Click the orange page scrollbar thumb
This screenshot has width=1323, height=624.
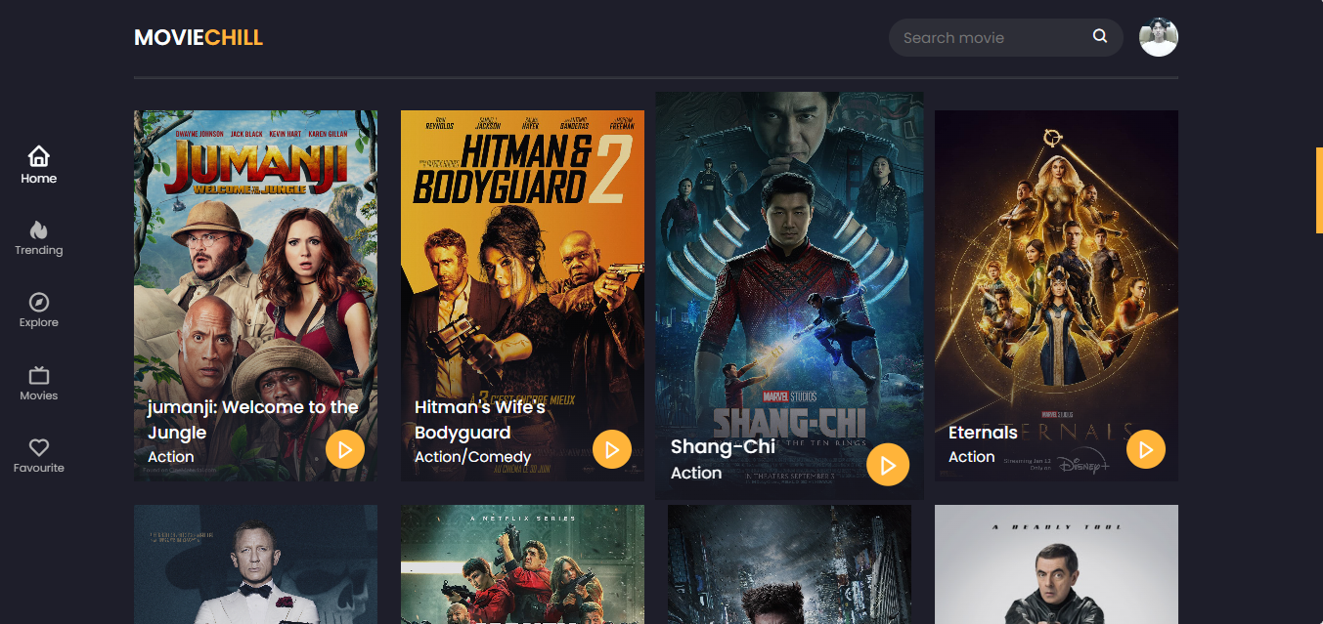[1319, 189]
